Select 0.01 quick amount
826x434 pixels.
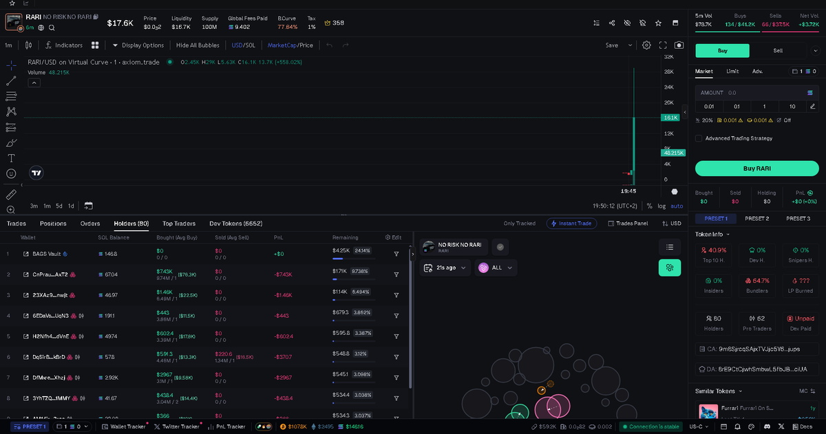tap(709, 107)
